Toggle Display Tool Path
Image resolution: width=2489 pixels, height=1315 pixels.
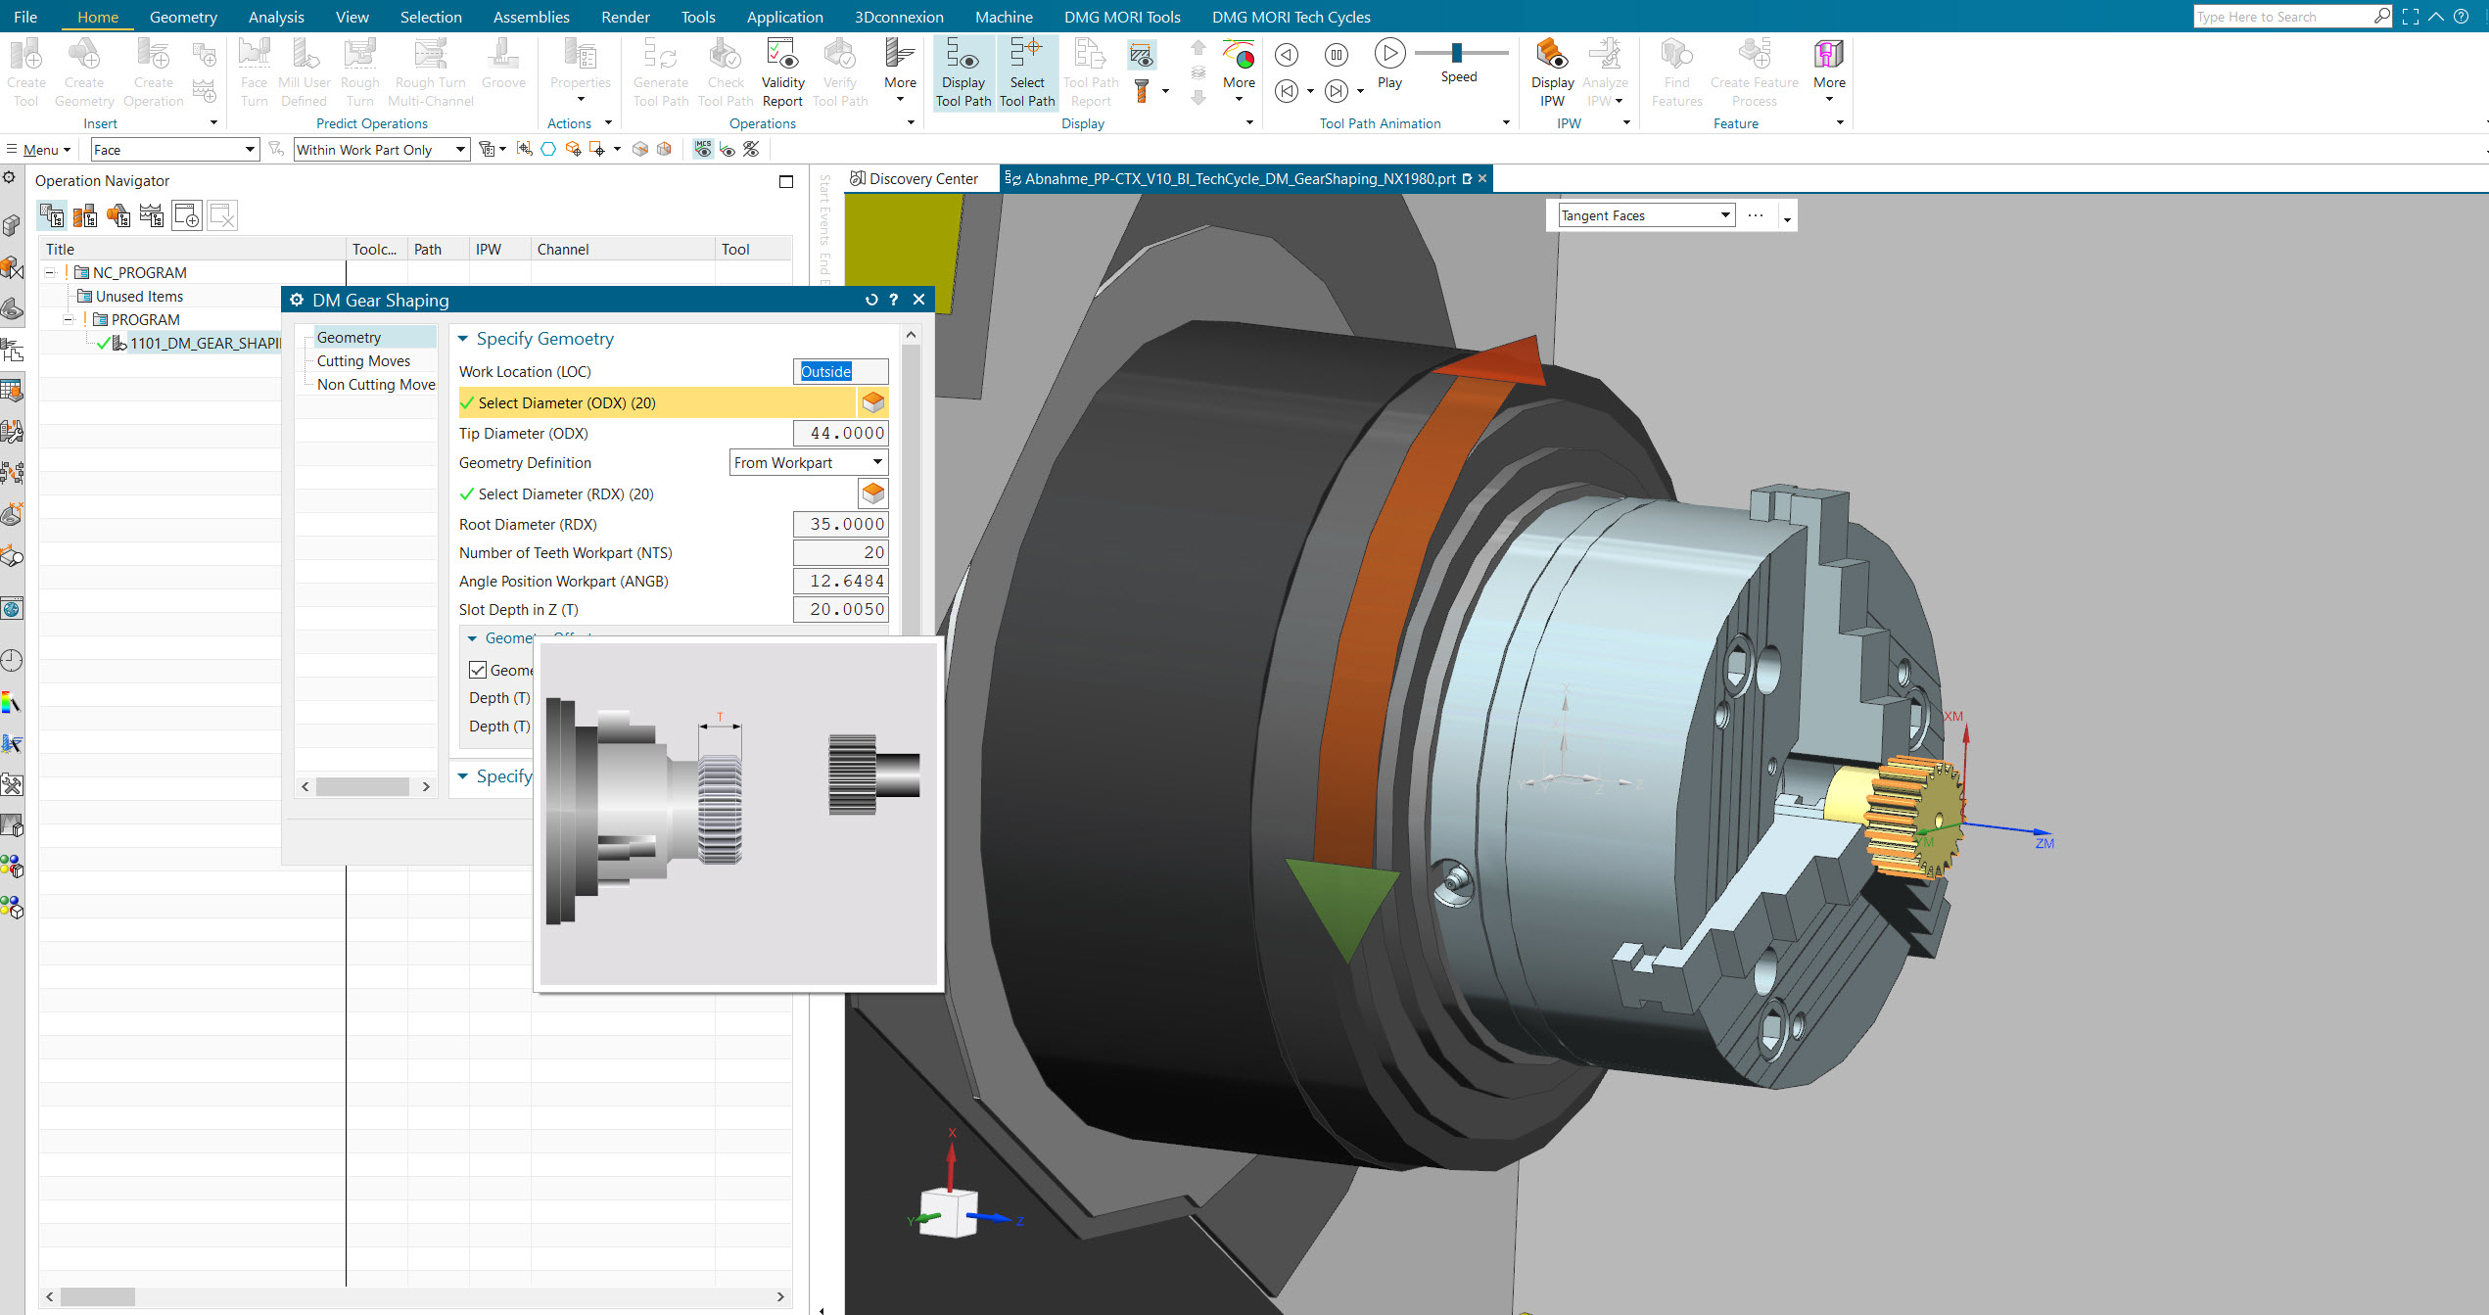pos(963,71)
